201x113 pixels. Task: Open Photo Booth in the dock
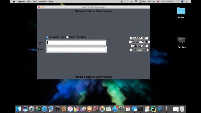click(96, 109)
